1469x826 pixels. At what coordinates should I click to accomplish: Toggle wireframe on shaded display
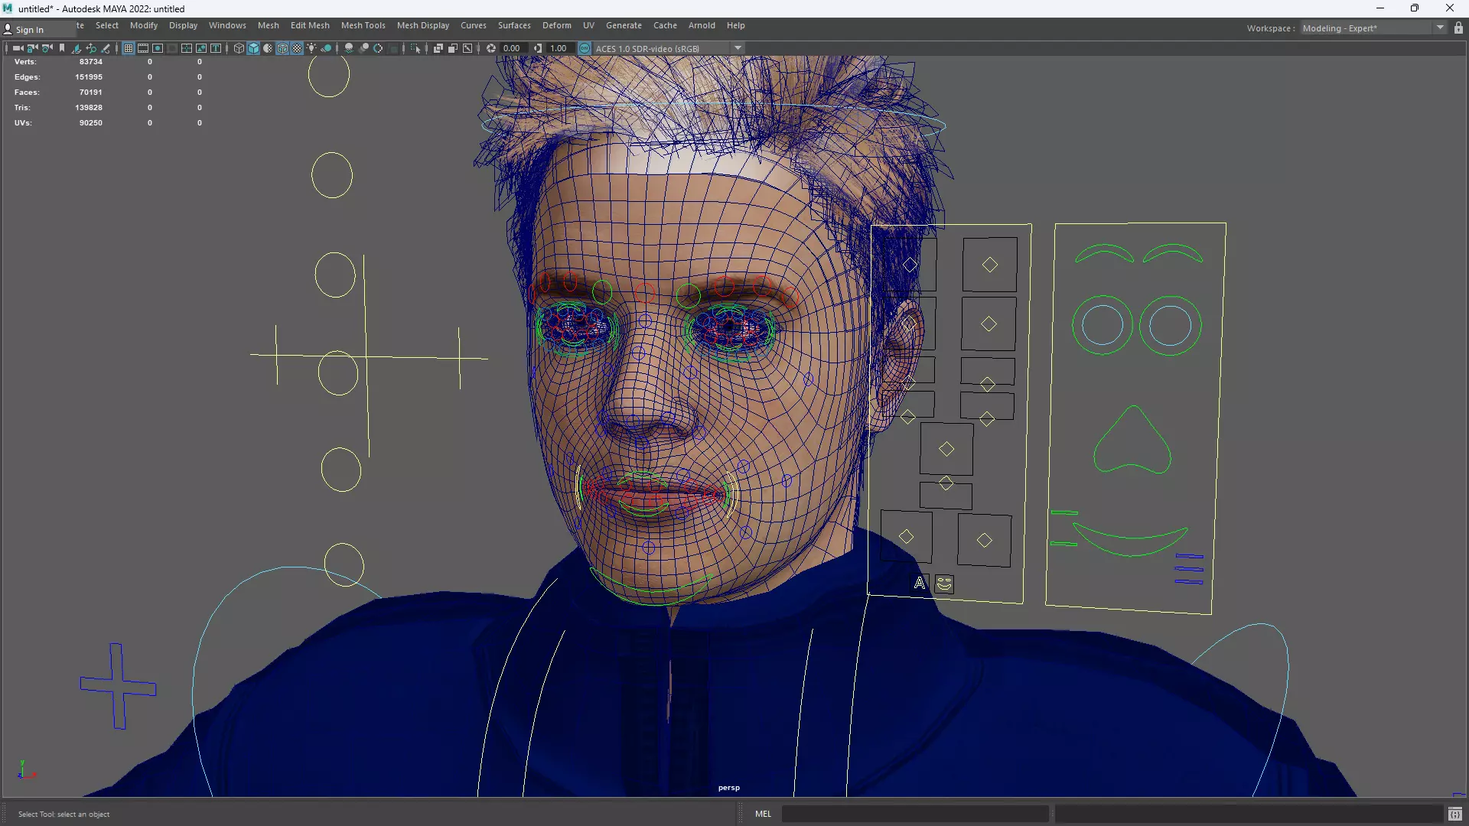click(x=282, y=48)
